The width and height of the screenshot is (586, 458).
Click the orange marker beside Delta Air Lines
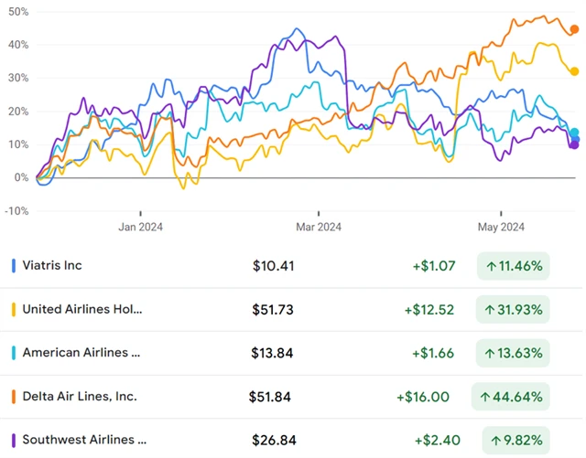click(14, 397)
